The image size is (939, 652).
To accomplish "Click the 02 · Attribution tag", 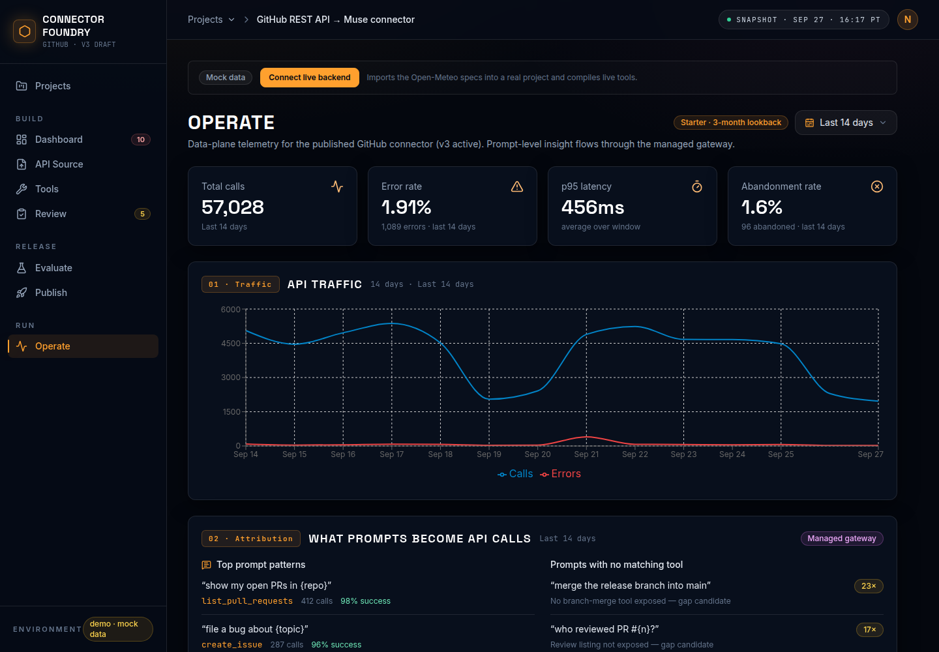I will tap(251, 539).
